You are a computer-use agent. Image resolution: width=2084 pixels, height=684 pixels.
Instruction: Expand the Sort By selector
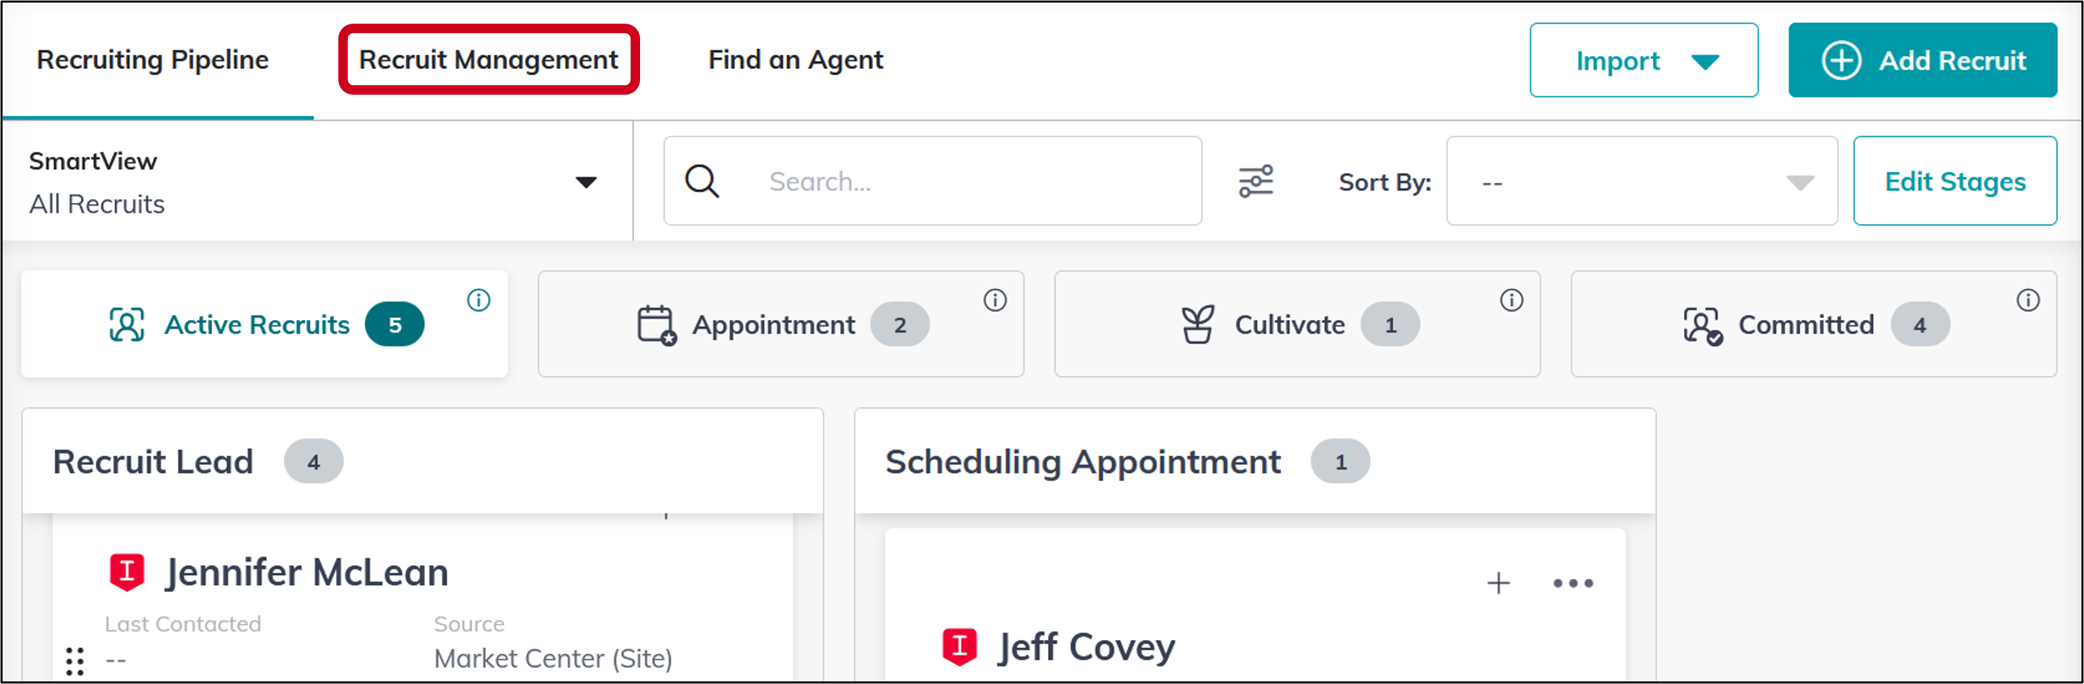[1642, 181]
